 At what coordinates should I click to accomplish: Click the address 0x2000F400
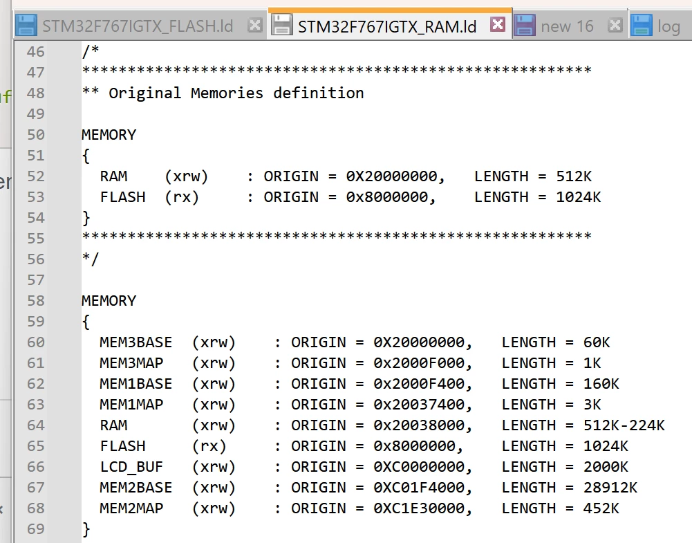click(419, 384)
